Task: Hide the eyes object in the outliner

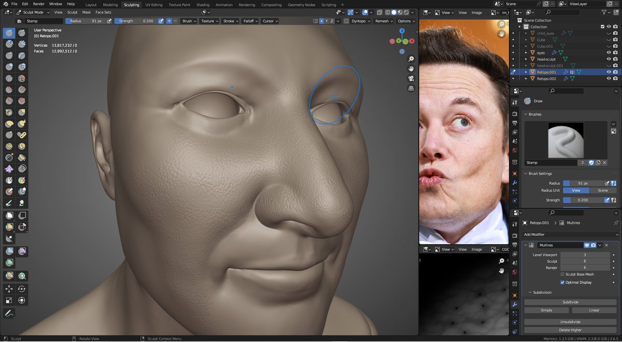Action: 609,52
